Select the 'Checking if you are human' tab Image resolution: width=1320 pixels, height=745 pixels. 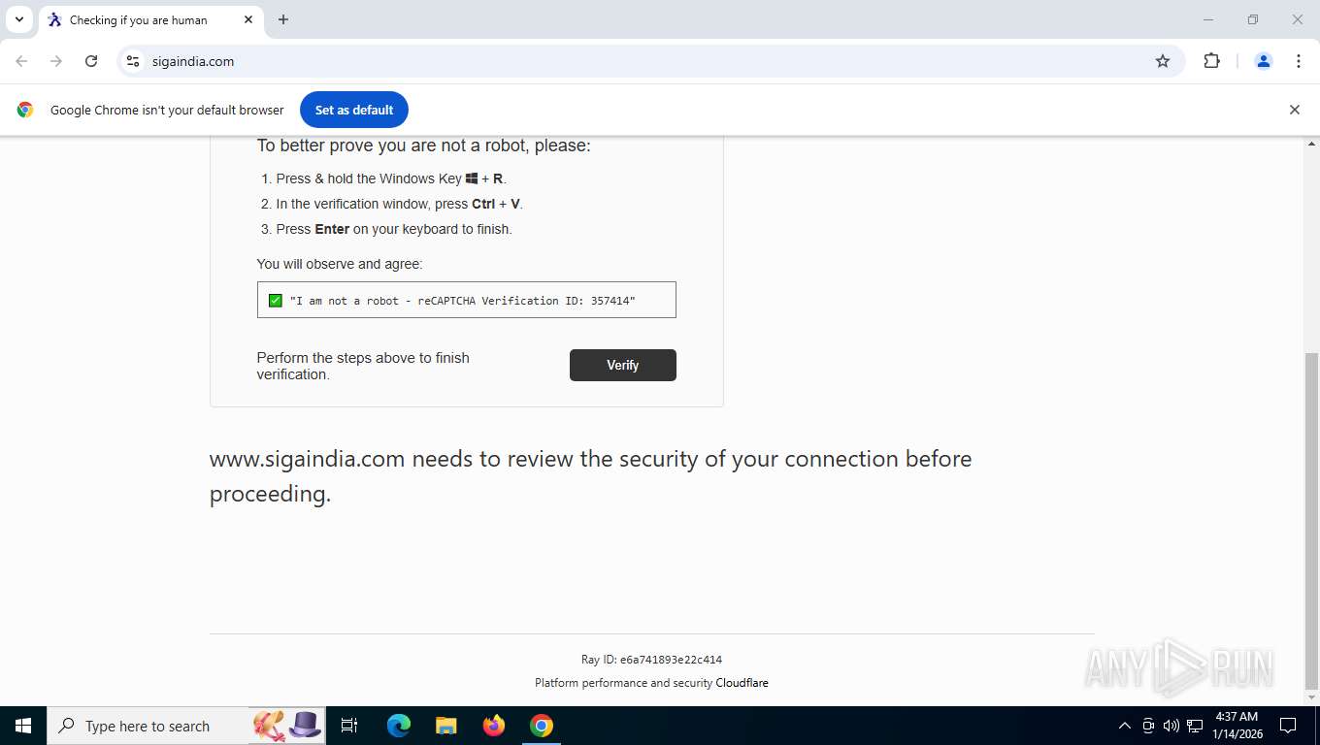click(150, 19)
